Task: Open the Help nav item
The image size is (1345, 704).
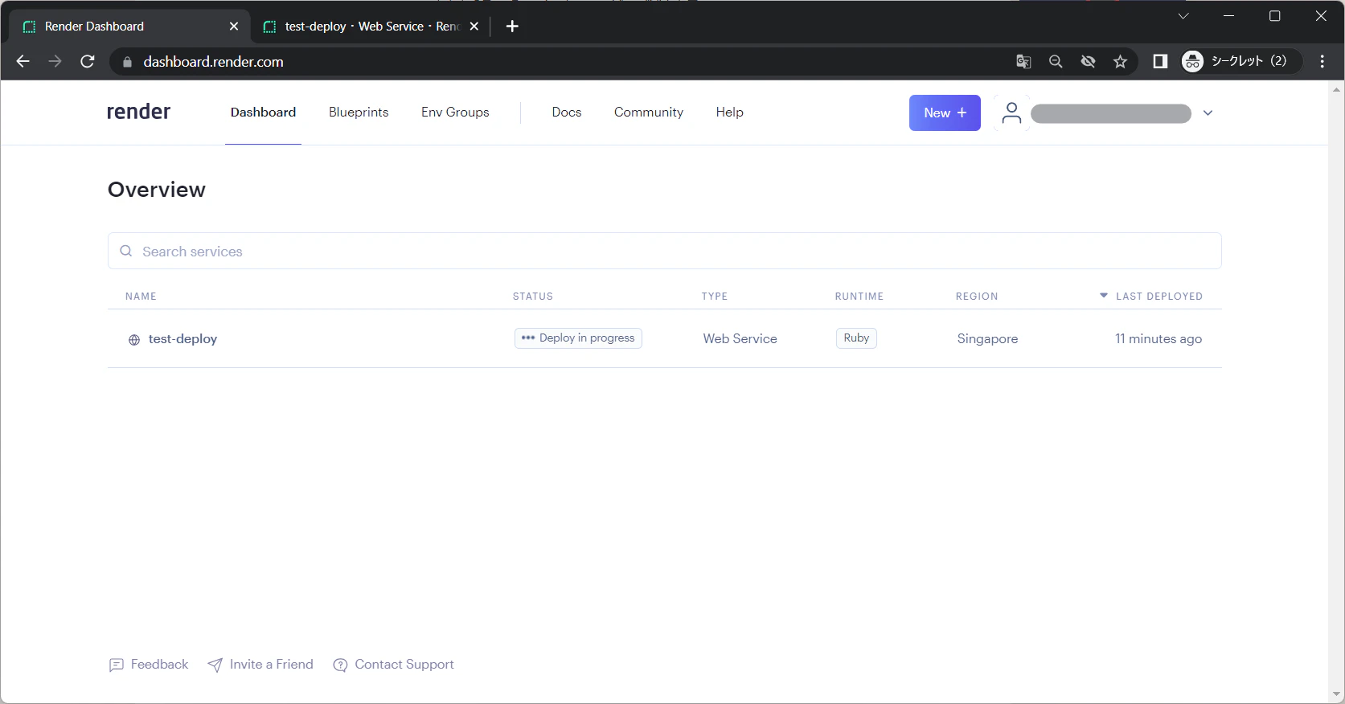Action: (x=730, y=113)
